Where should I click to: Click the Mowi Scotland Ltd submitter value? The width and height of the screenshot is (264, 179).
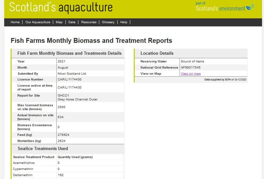(x=72, y=74)
